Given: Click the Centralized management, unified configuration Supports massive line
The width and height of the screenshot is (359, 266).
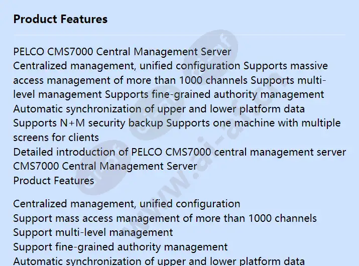Looking at the screenshot, I should (171, 66).
